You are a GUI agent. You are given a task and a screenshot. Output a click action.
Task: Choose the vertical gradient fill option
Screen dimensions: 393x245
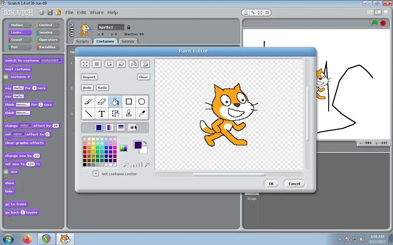pyautogui.click(x=121, y=128)
